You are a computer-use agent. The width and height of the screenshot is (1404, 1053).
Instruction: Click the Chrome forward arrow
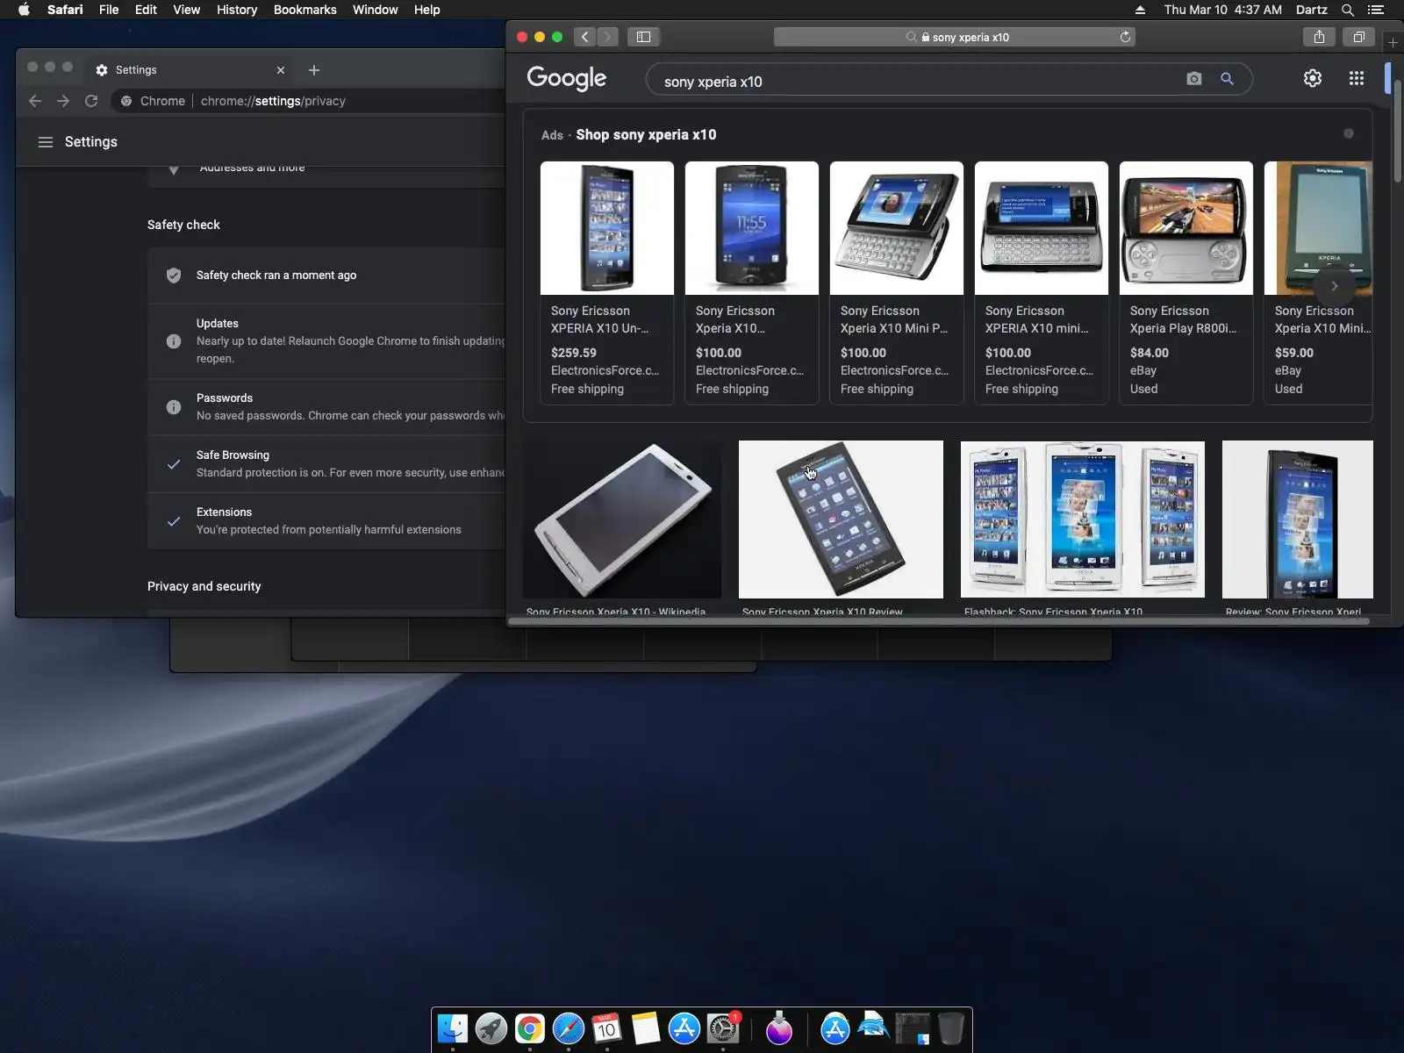63,101
